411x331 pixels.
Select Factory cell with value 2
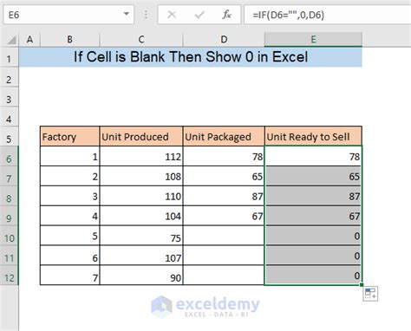[x=69, y=176]
